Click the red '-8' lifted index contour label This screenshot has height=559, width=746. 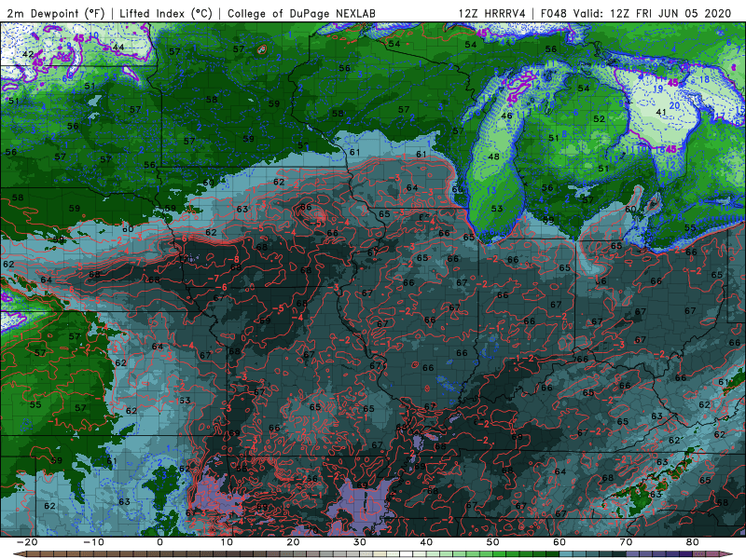[x=233, y=259]
